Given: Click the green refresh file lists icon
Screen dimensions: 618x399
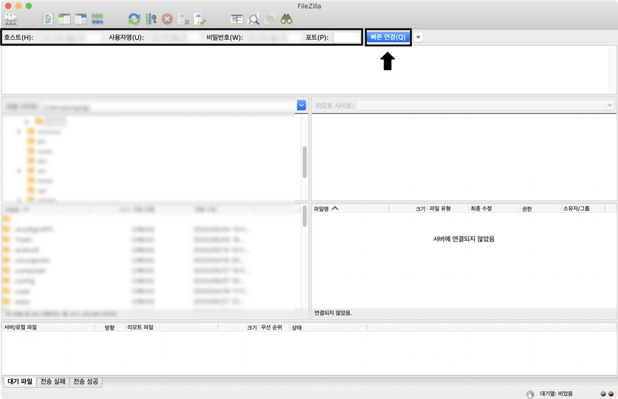Looking at the screenshot, I should pyautogui.click(x=134, y=19).
